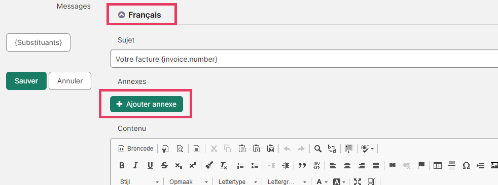Toggle superscript formatting
The width and height of the screenshot is (498, 185).
(x=193, y=165)
